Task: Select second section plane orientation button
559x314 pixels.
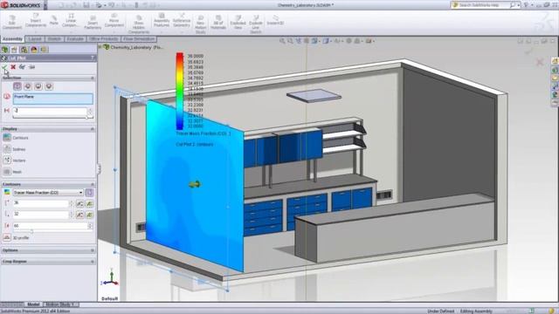Action: [x=28, y=86]
